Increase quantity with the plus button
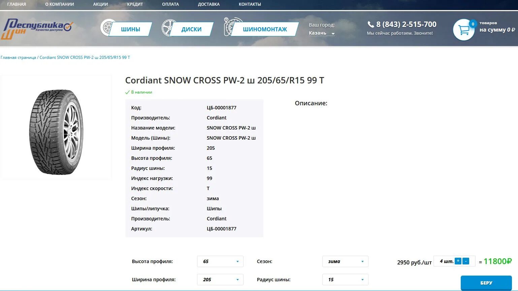Viewport: 518px width, 291px height. pos(458,261)
